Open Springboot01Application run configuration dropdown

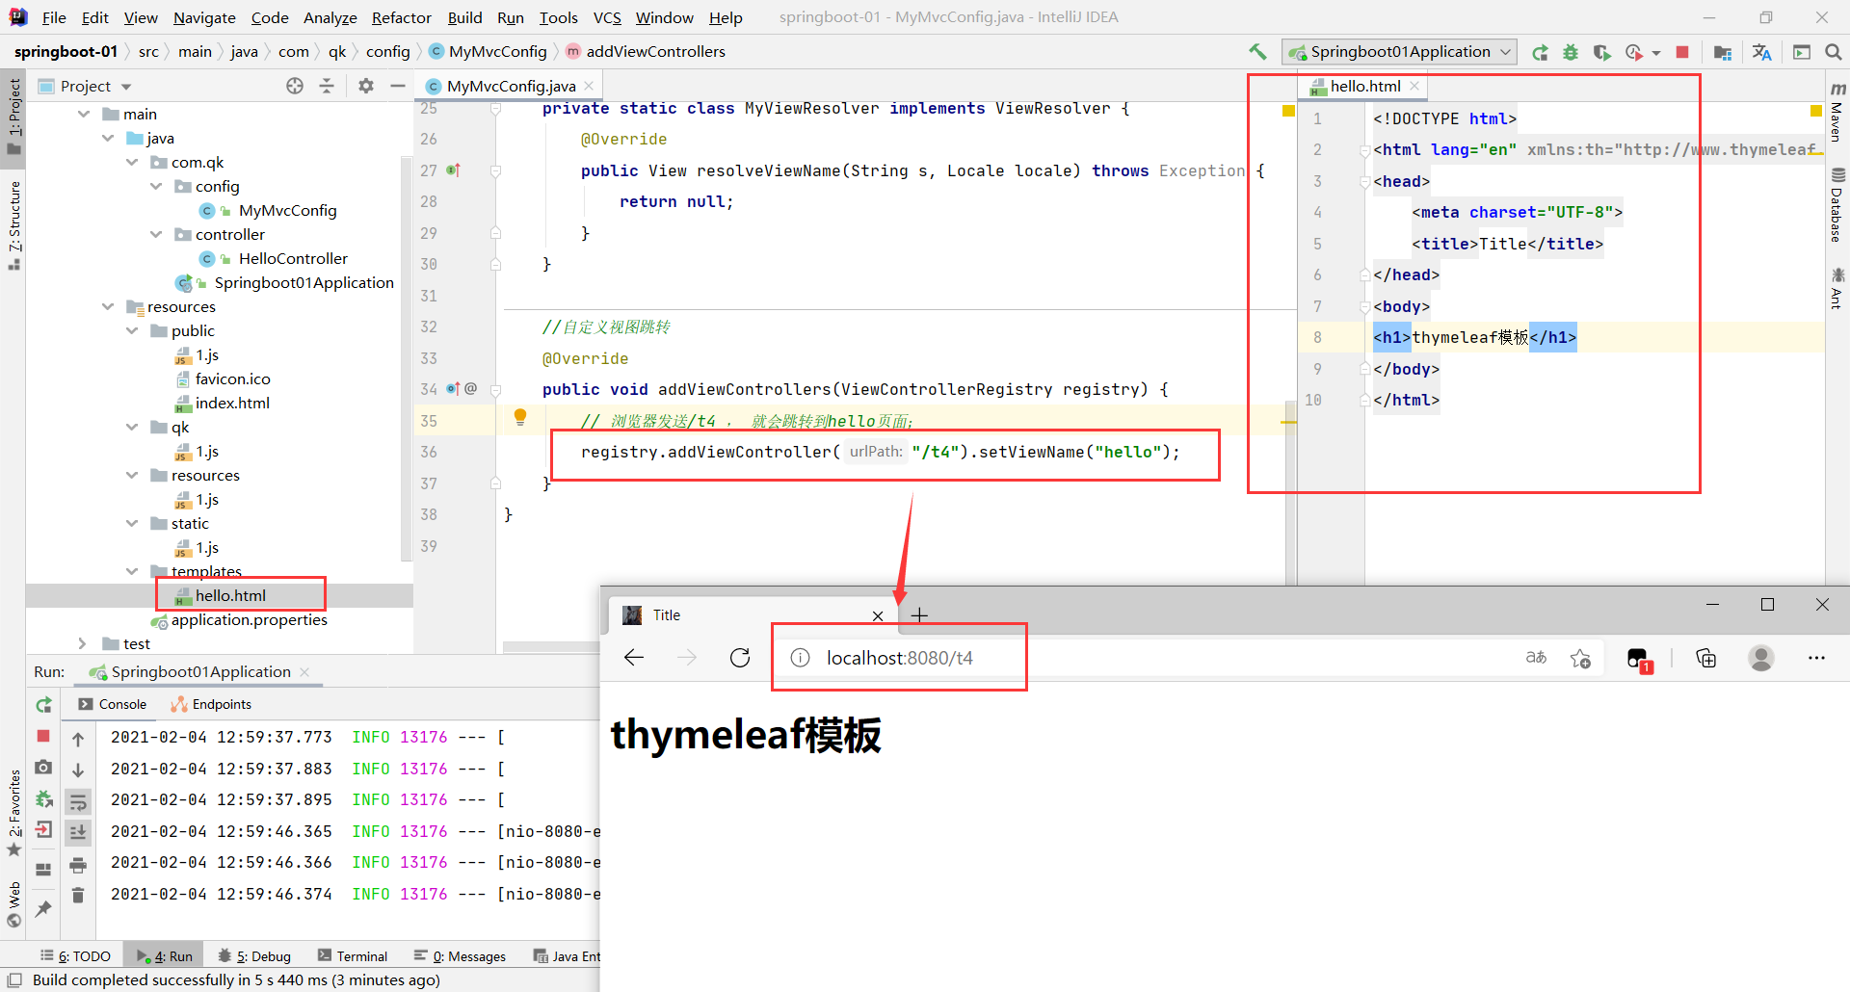point(1399,52)
